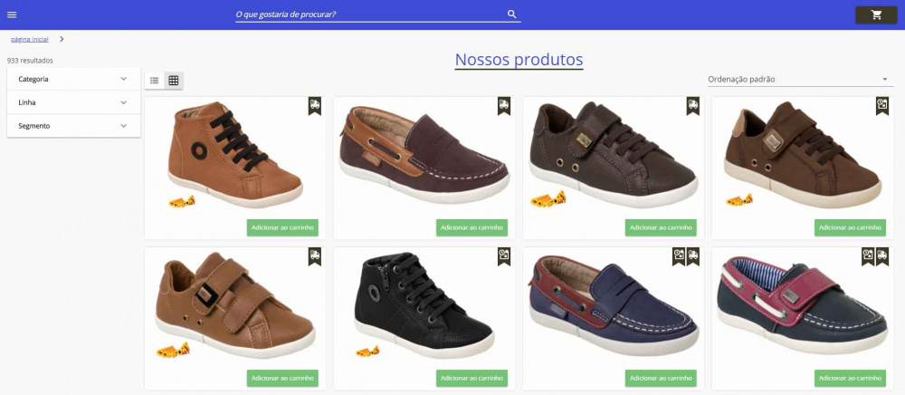Expand the Categoria filter
Viewport: 905px width, 395px height.
click(73, 79)
